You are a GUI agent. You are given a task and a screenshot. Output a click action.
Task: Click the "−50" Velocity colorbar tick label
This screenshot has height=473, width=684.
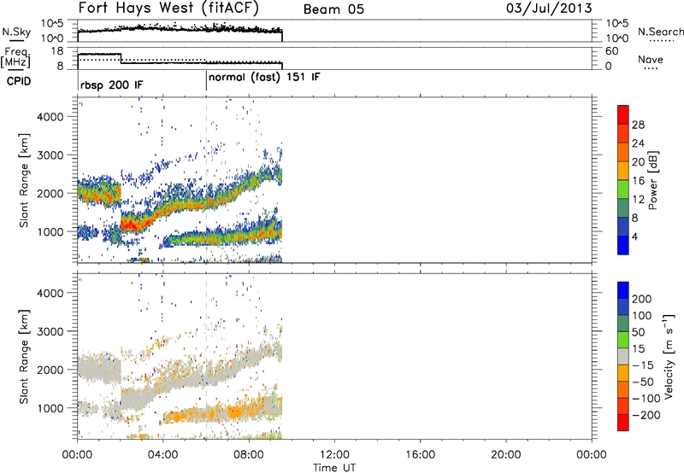[x=643, y=382]
